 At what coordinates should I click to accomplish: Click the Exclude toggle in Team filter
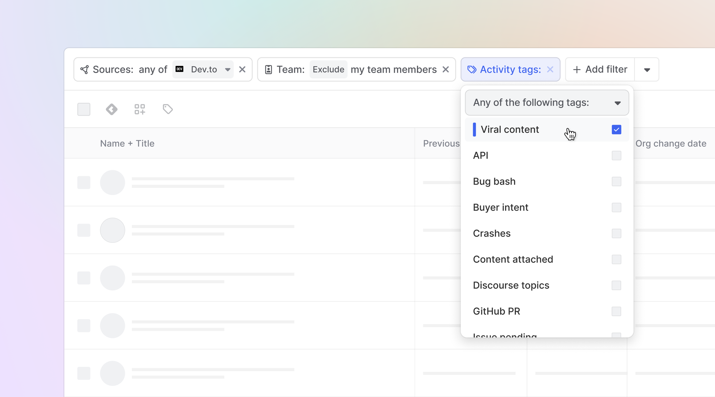(x=328, y=69)
